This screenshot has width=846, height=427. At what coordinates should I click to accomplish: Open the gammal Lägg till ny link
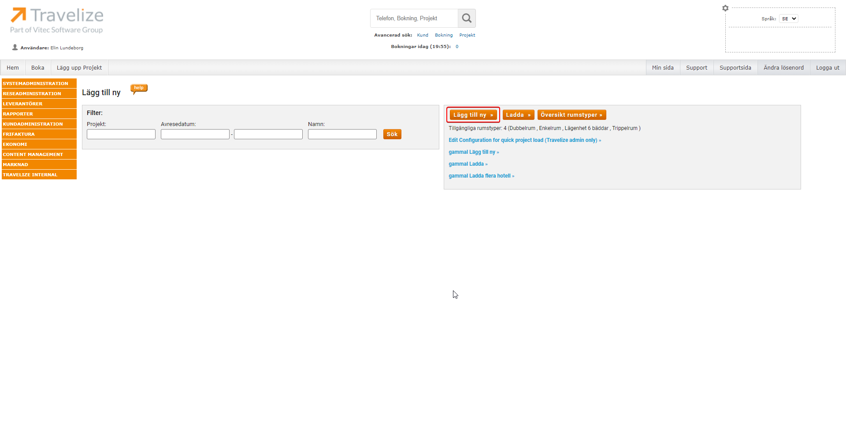click(x=474, y=152)
